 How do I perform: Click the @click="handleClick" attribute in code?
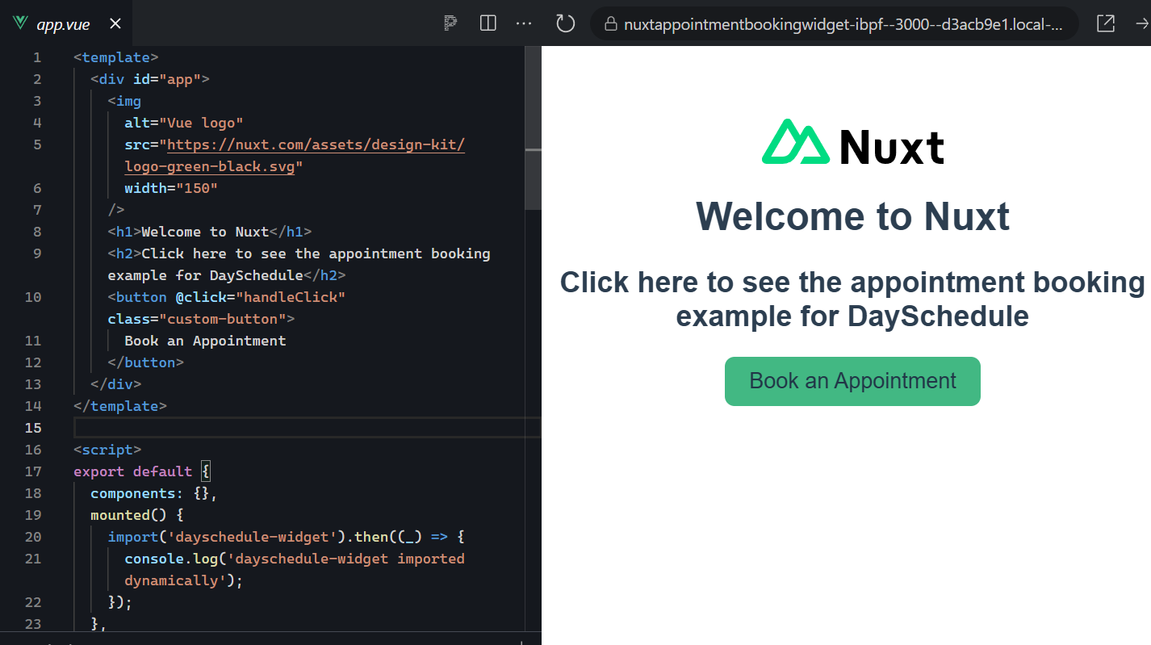(x=261, y=297)
